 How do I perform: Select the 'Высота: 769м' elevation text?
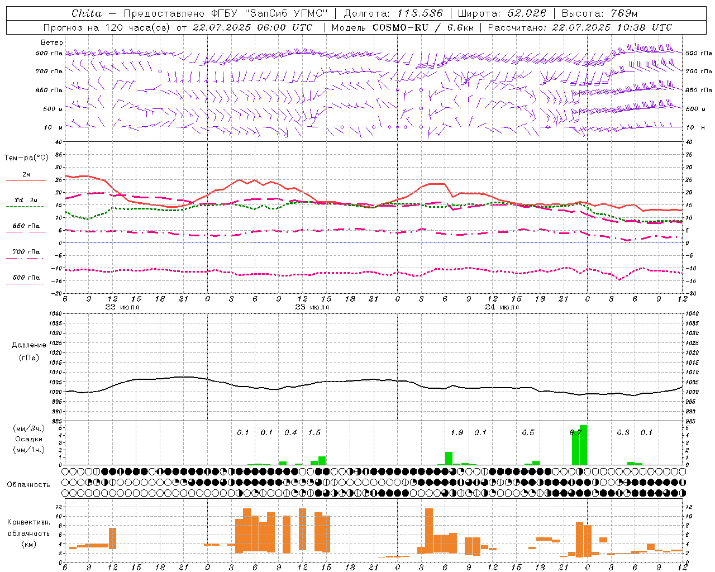600,13
